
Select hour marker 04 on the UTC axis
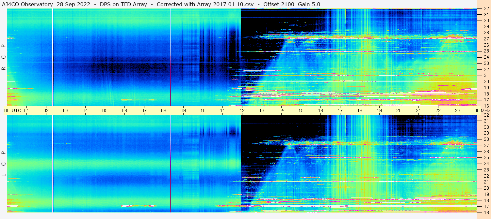click(x=85, y=110)
